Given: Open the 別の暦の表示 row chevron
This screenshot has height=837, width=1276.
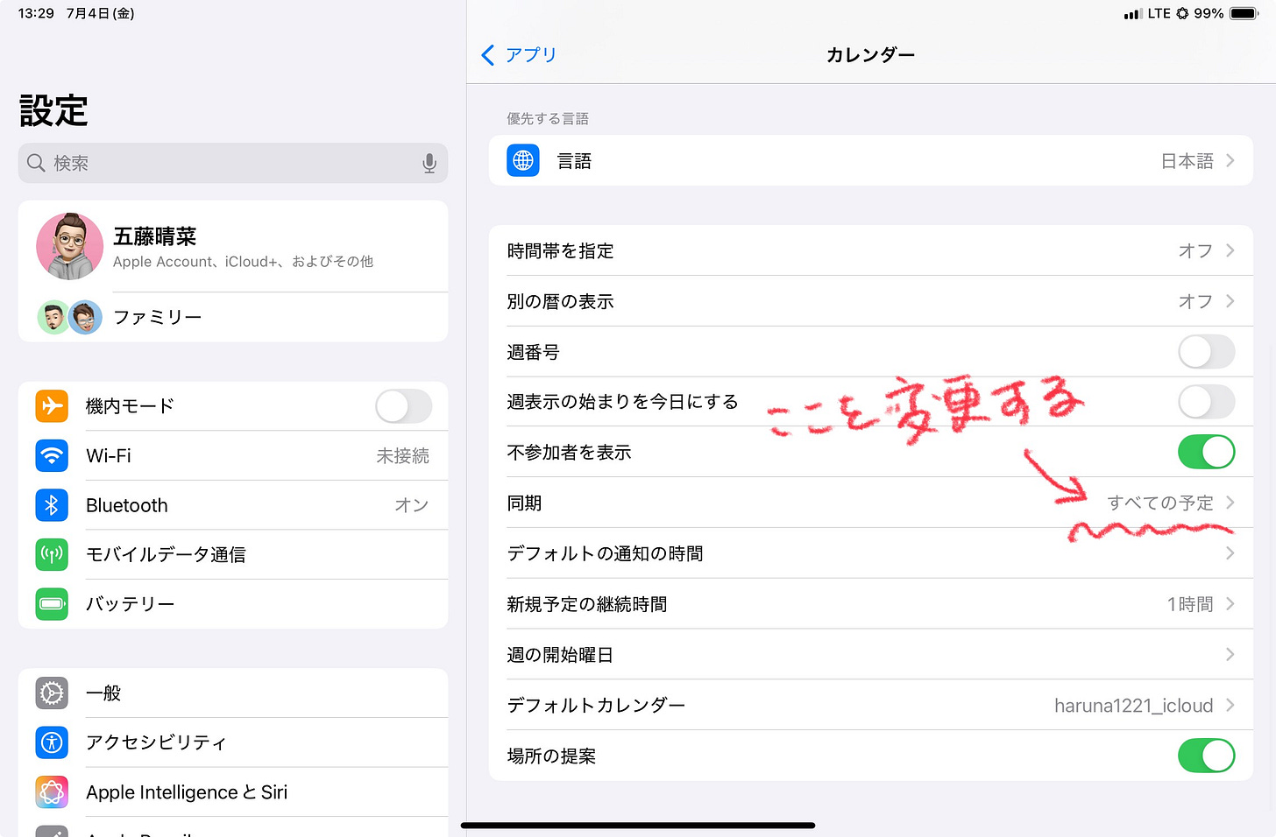Looking at the screenshot, I should tap(1230, 301).
